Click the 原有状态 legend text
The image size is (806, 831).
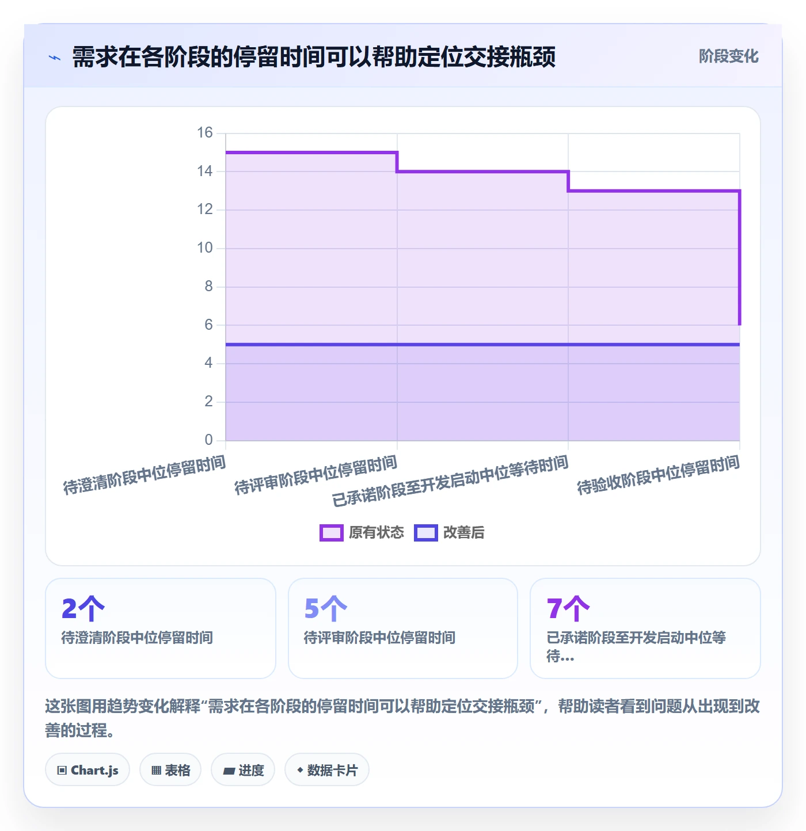377,533
